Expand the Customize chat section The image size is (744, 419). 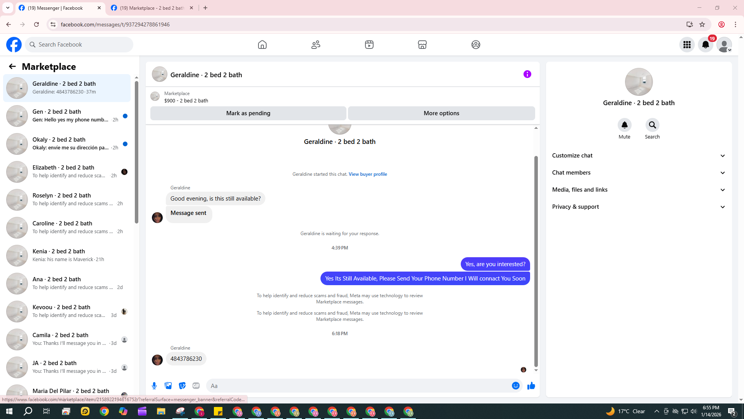click(x=638, y=156)
